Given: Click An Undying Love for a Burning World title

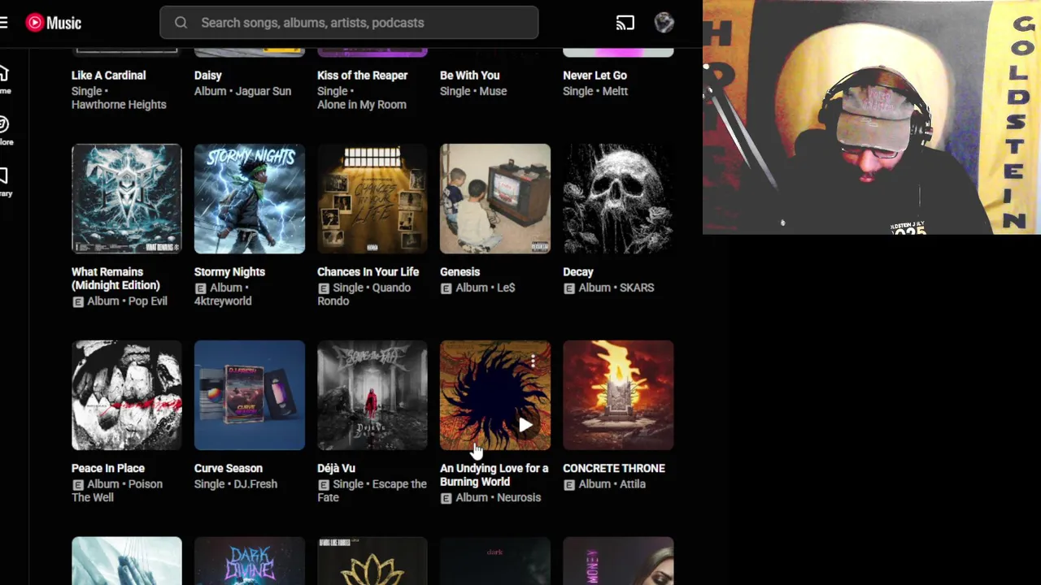Looking at the screenshot, I should point(494,474).
